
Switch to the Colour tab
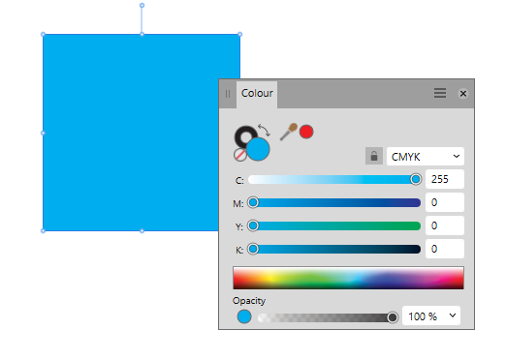[x=257, y=93]
